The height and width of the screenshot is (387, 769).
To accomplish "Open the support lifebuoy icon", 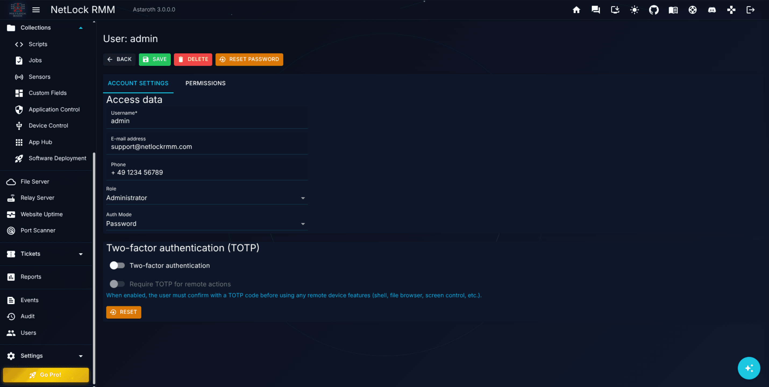I will [x=693, y=10].
